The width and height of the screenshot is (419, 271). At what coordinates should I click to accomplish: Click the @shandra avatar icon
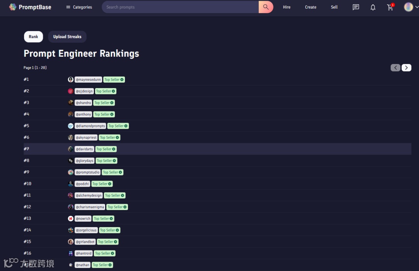71,103
